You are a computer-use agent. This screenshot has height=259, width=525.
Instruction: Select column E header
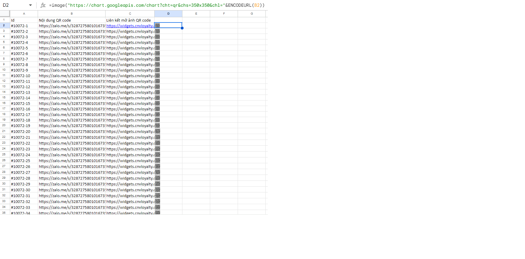(x=196, y=14)
